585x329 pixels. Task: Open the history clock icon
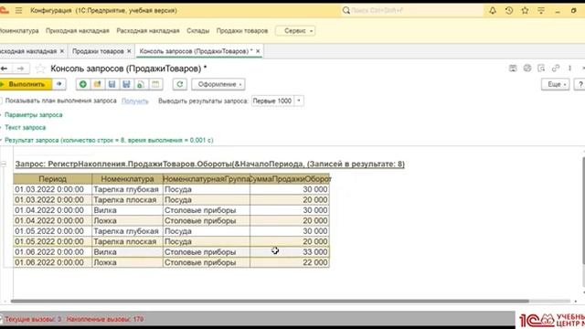click(x=509, y=10)
